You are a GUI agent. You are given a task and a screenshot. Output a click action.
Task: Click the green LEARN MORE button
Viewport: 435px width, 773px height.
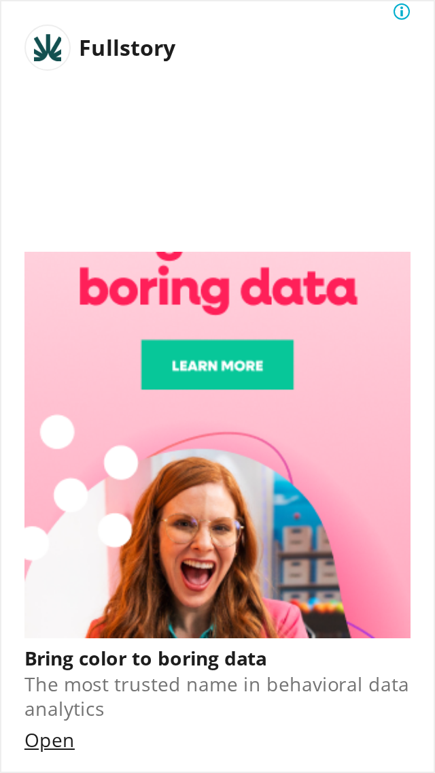[x=217, y=365]
